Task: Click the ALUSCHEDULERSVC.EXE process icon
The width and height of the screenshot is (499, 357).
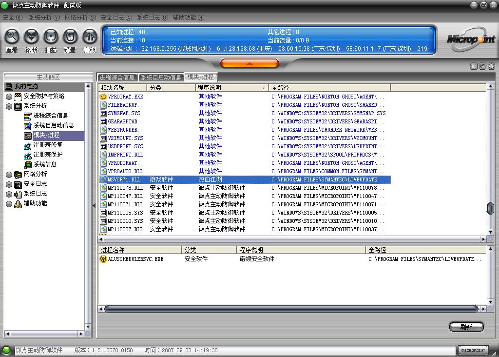Action: (x=103, y=259)
